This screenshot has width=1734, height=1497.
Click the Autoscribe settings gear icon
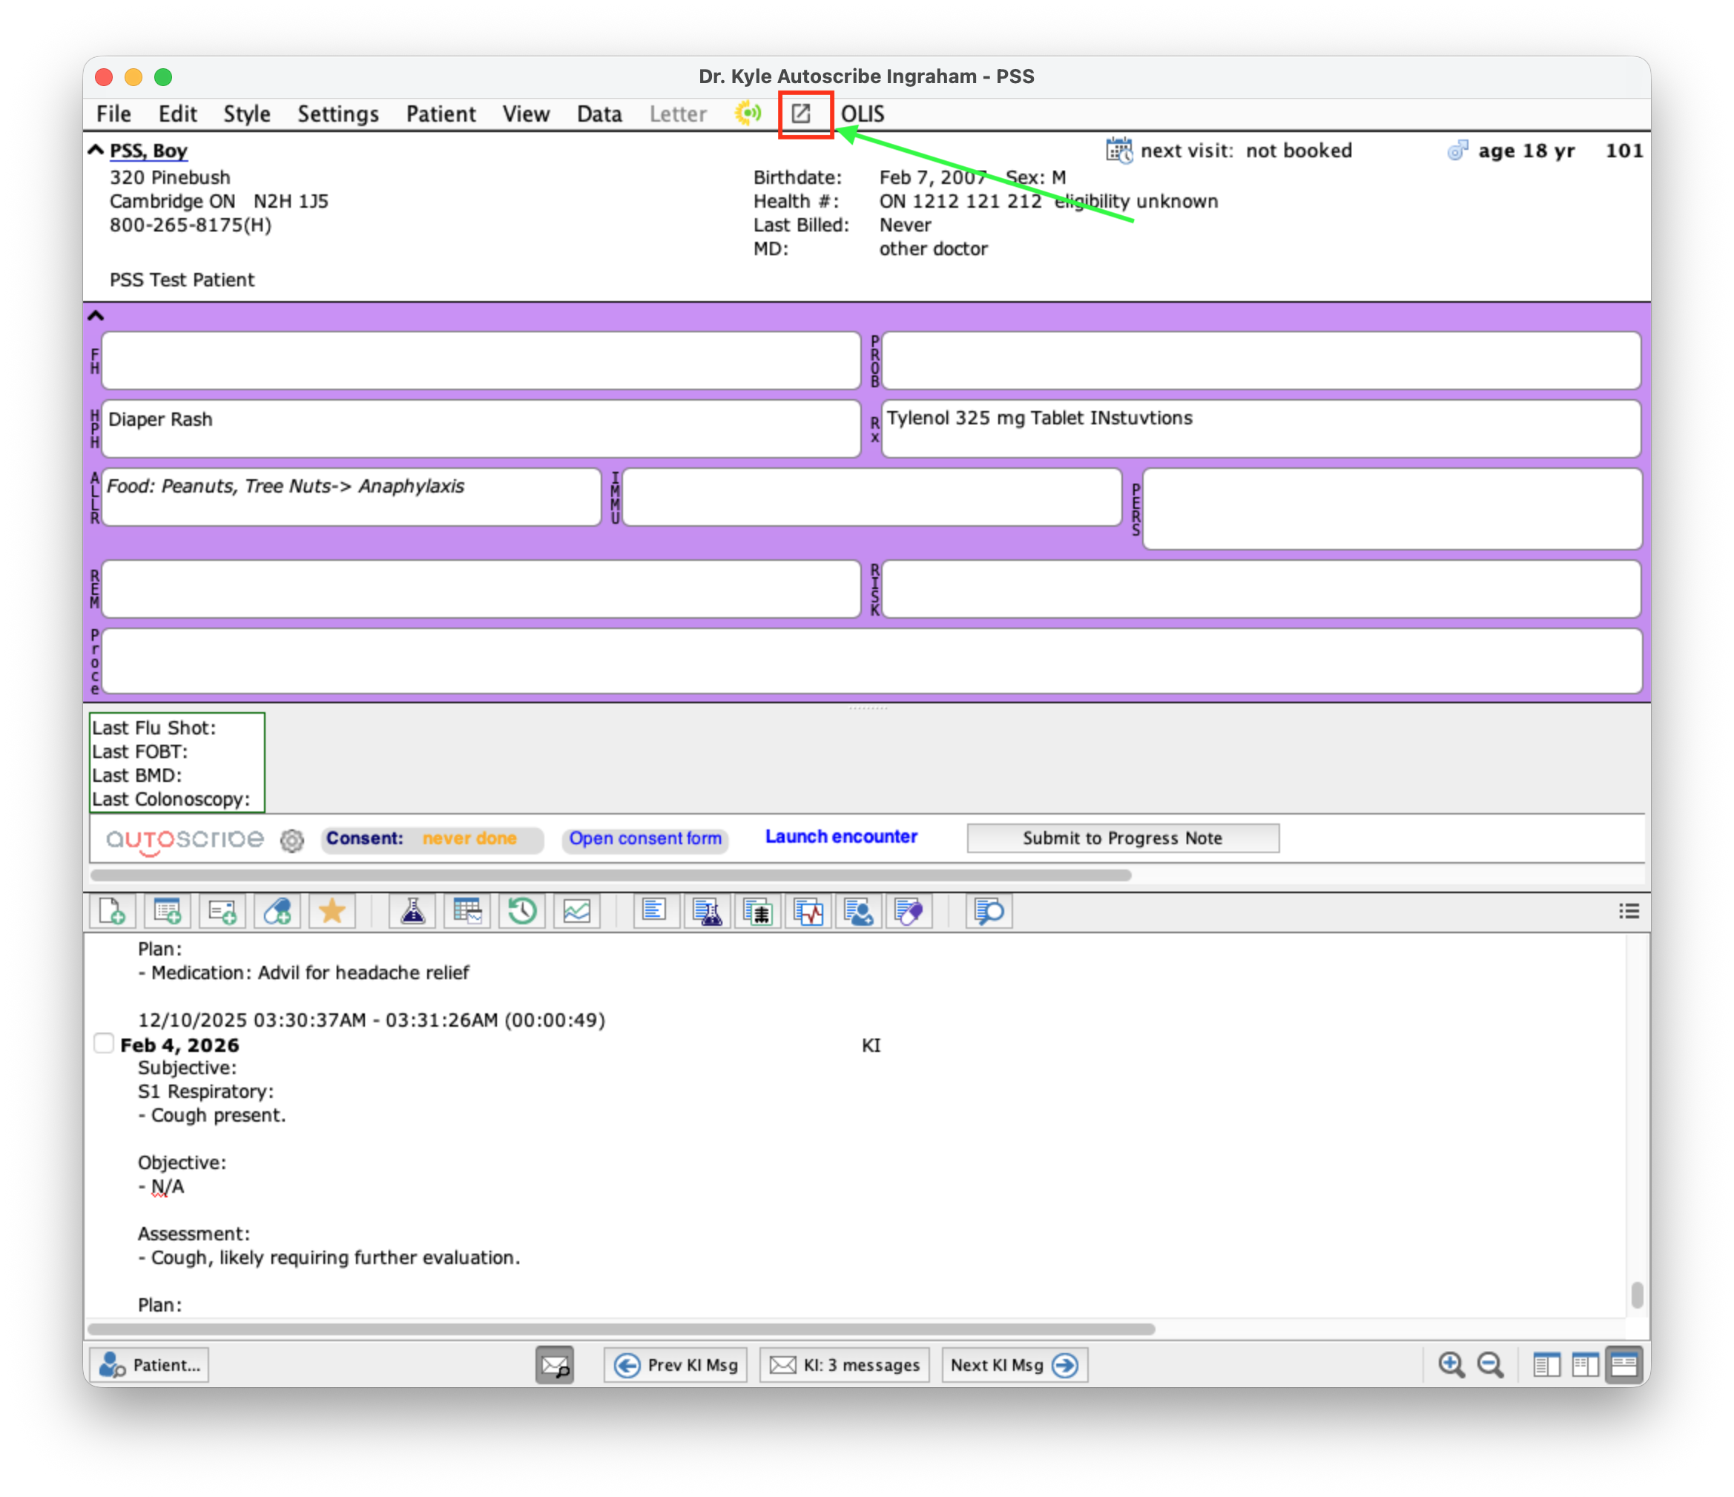click(x=292, y=840)
